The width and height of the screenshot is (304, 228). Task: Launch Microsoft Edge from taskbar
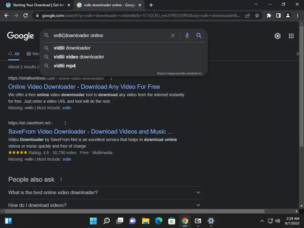[x=159, y=221]
